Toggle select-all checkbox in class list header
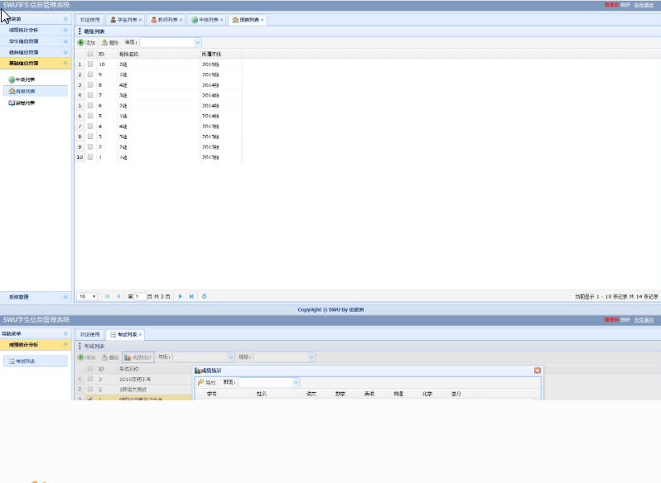Viewport: 661px width, 483px height. 90,54
